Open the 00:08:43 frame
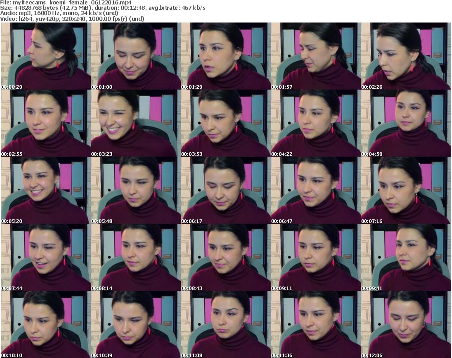 pos(226,257)
